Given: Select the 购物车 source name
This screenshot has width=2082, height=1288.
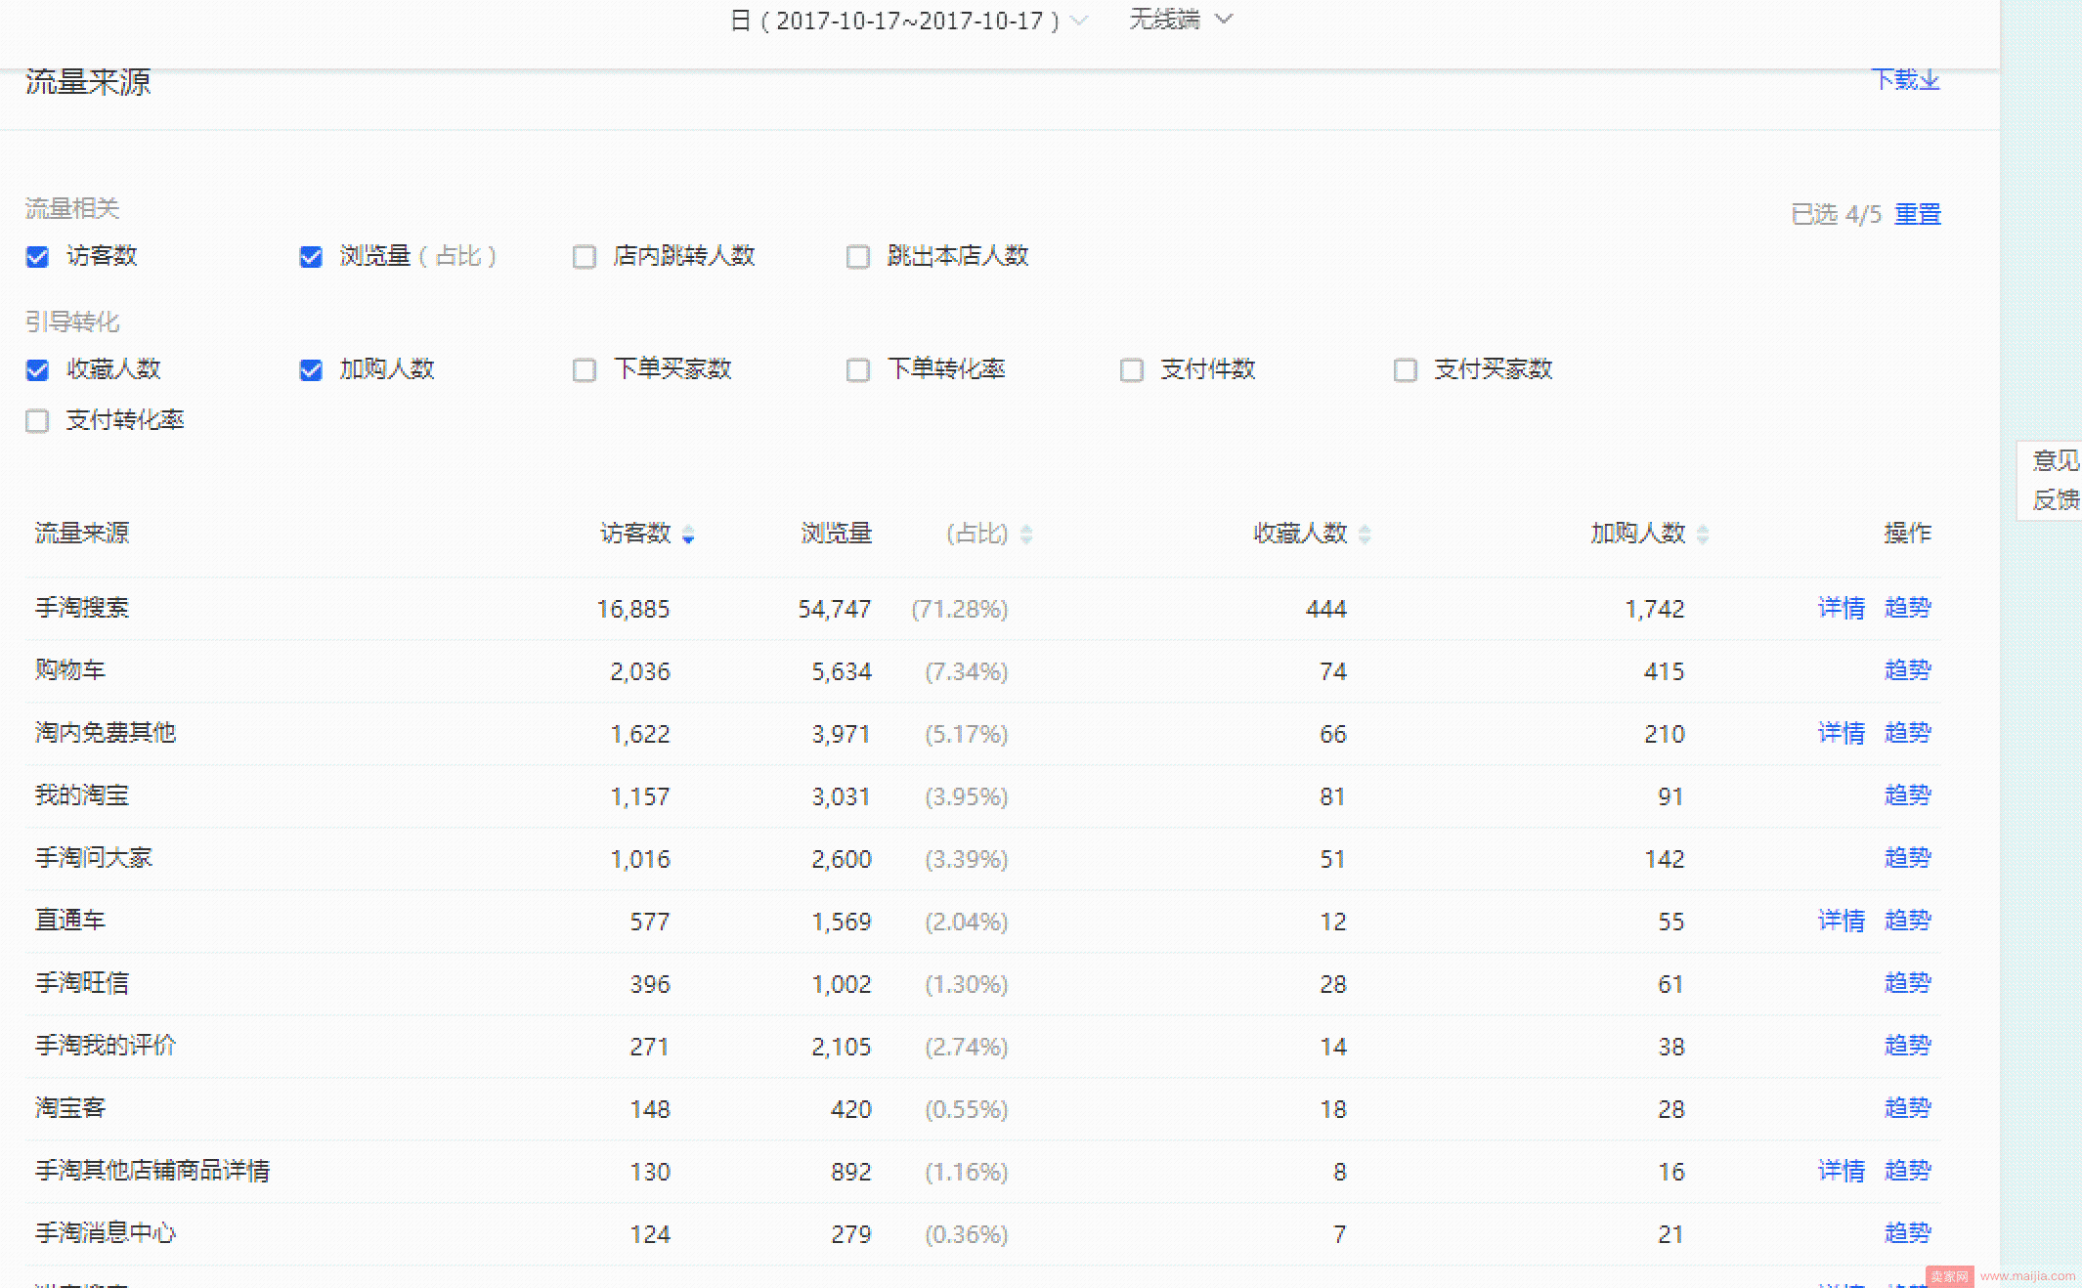Looking at the screenshot, I should click(x=70, y=670).
